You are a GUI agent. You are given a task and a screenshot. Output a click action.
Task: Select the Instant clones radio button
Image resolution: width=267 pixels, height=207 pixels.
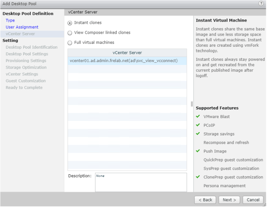tap(70, 23)
